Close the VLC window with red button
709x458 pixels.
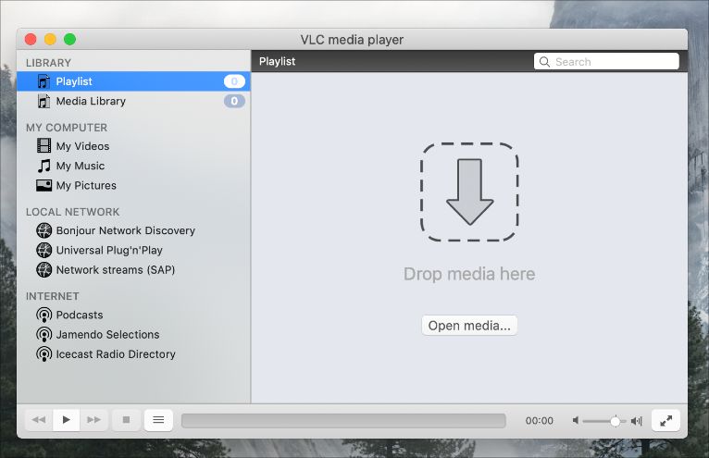(31, 40)
